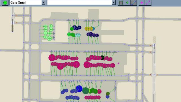The height and width of the screenshot is (102, 181).
Task: Select the large bright blue gate circle
Action: click(79, 89)
